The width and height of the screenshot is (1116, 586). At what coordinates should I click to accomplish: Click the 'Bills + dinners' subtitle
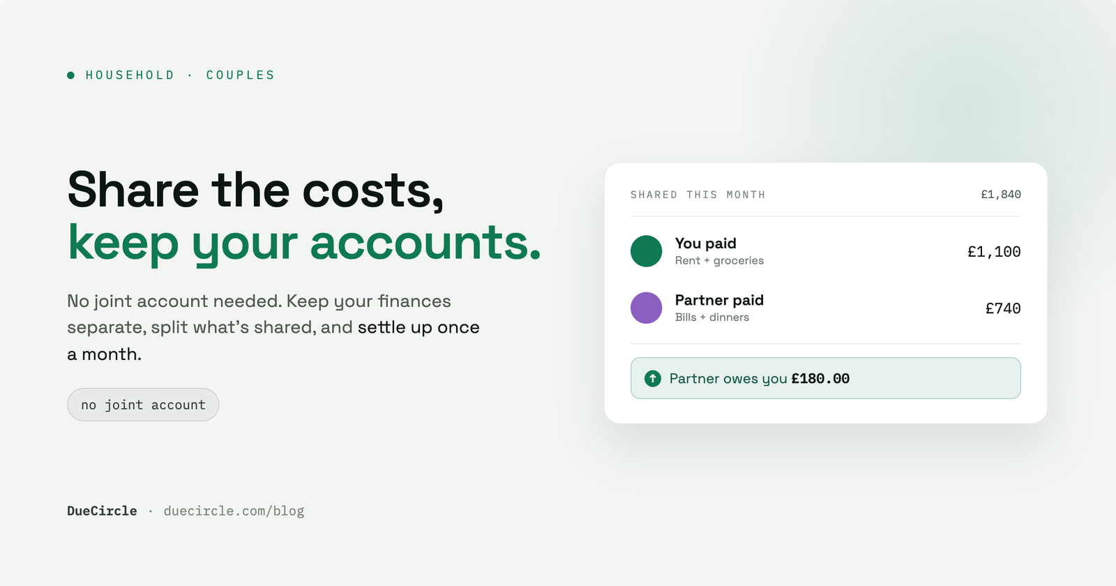tap(712, 317)
